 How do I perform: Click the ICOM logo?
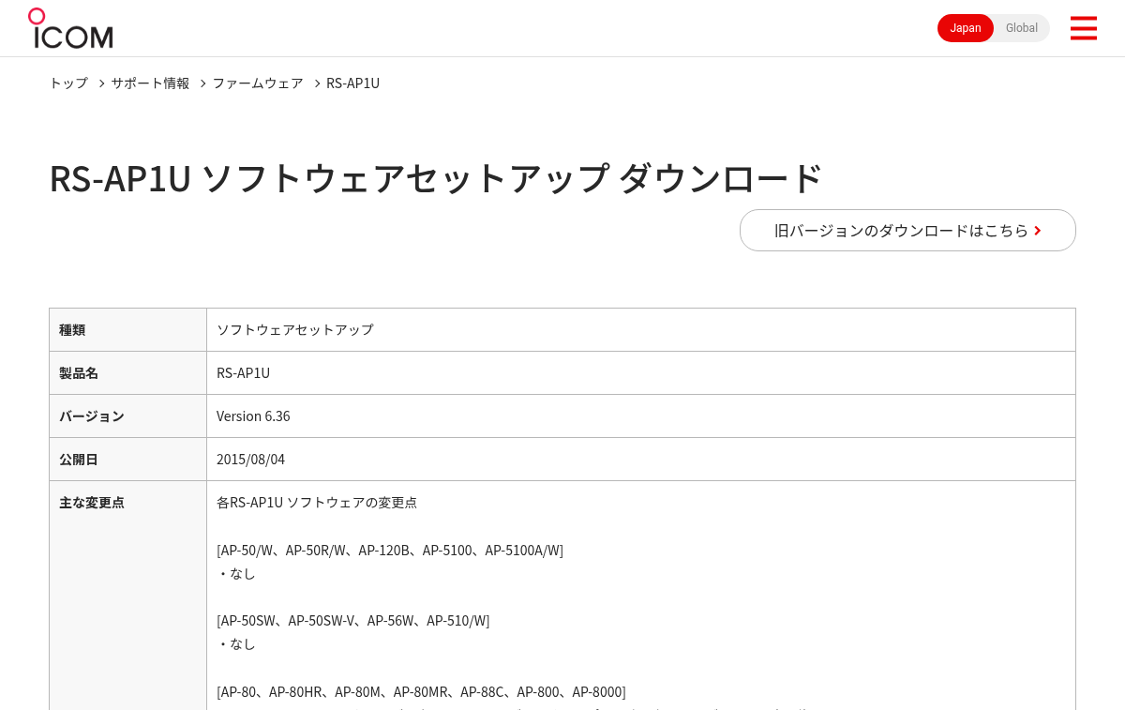(x=70, y=28)
